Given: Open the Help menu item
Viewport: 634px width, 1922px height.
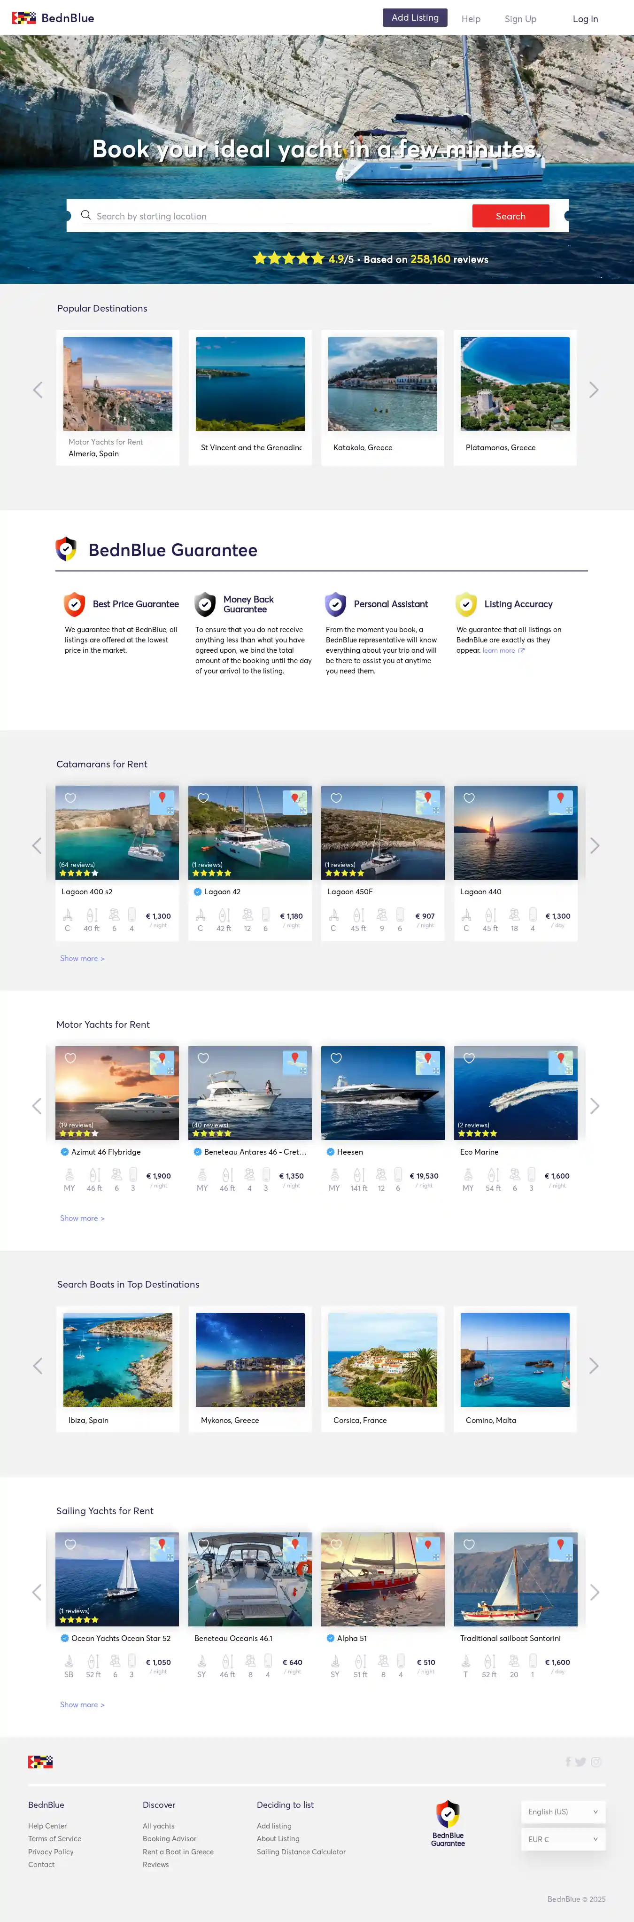Looking at the screenshot, I should [471, 19].
